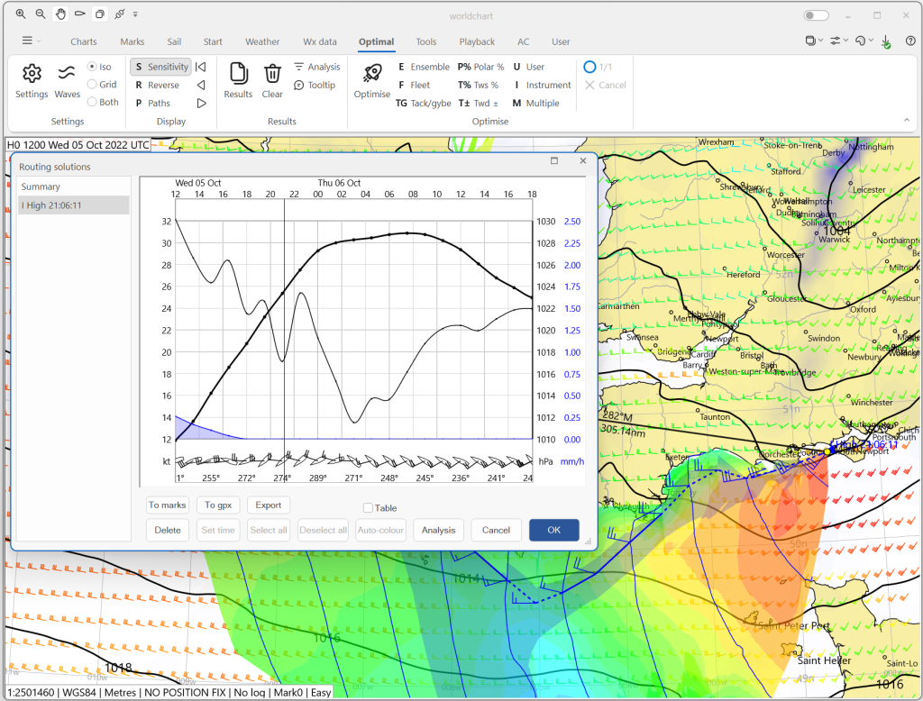Viewport: 923px width, 701px height.
Task: Open Results documents icon
Action: pos(238,74)
